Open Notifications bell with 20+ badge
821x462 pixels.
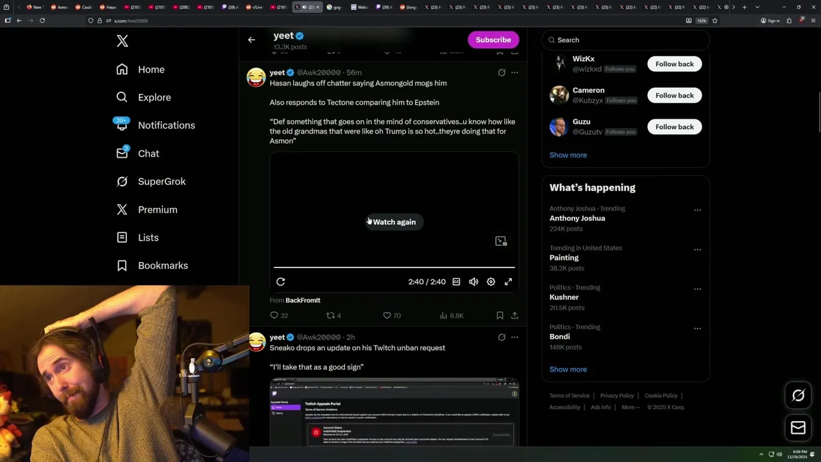click(122, 124)
